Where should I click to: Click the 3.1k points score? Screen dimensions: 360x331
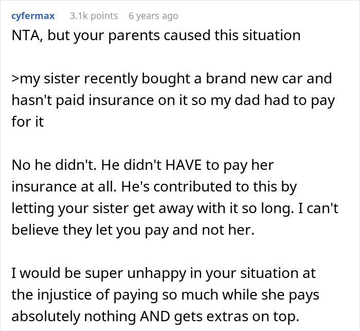pos(94,16)
